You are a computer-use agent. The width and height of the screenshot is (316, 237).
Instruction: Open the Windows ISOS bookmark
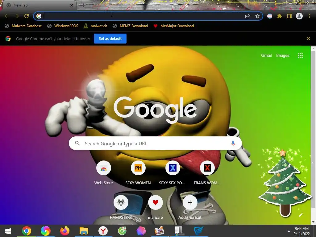click(x=63, y=26)
